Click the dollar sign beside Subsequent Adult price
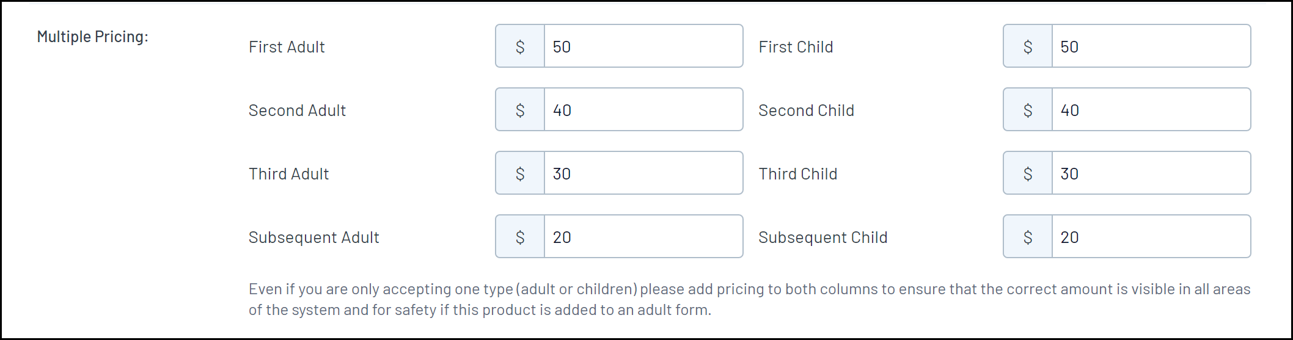1293x340 pixels. tap(520, 237)
